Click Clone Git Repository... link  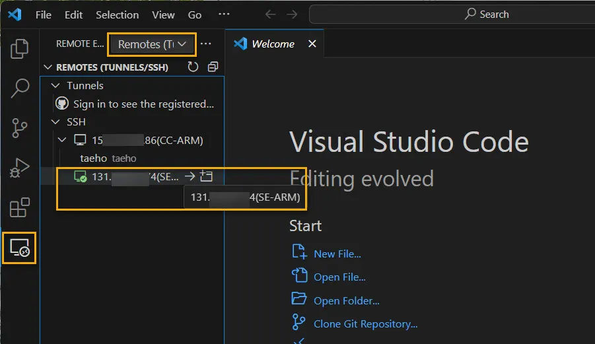(x=365, y=324)
